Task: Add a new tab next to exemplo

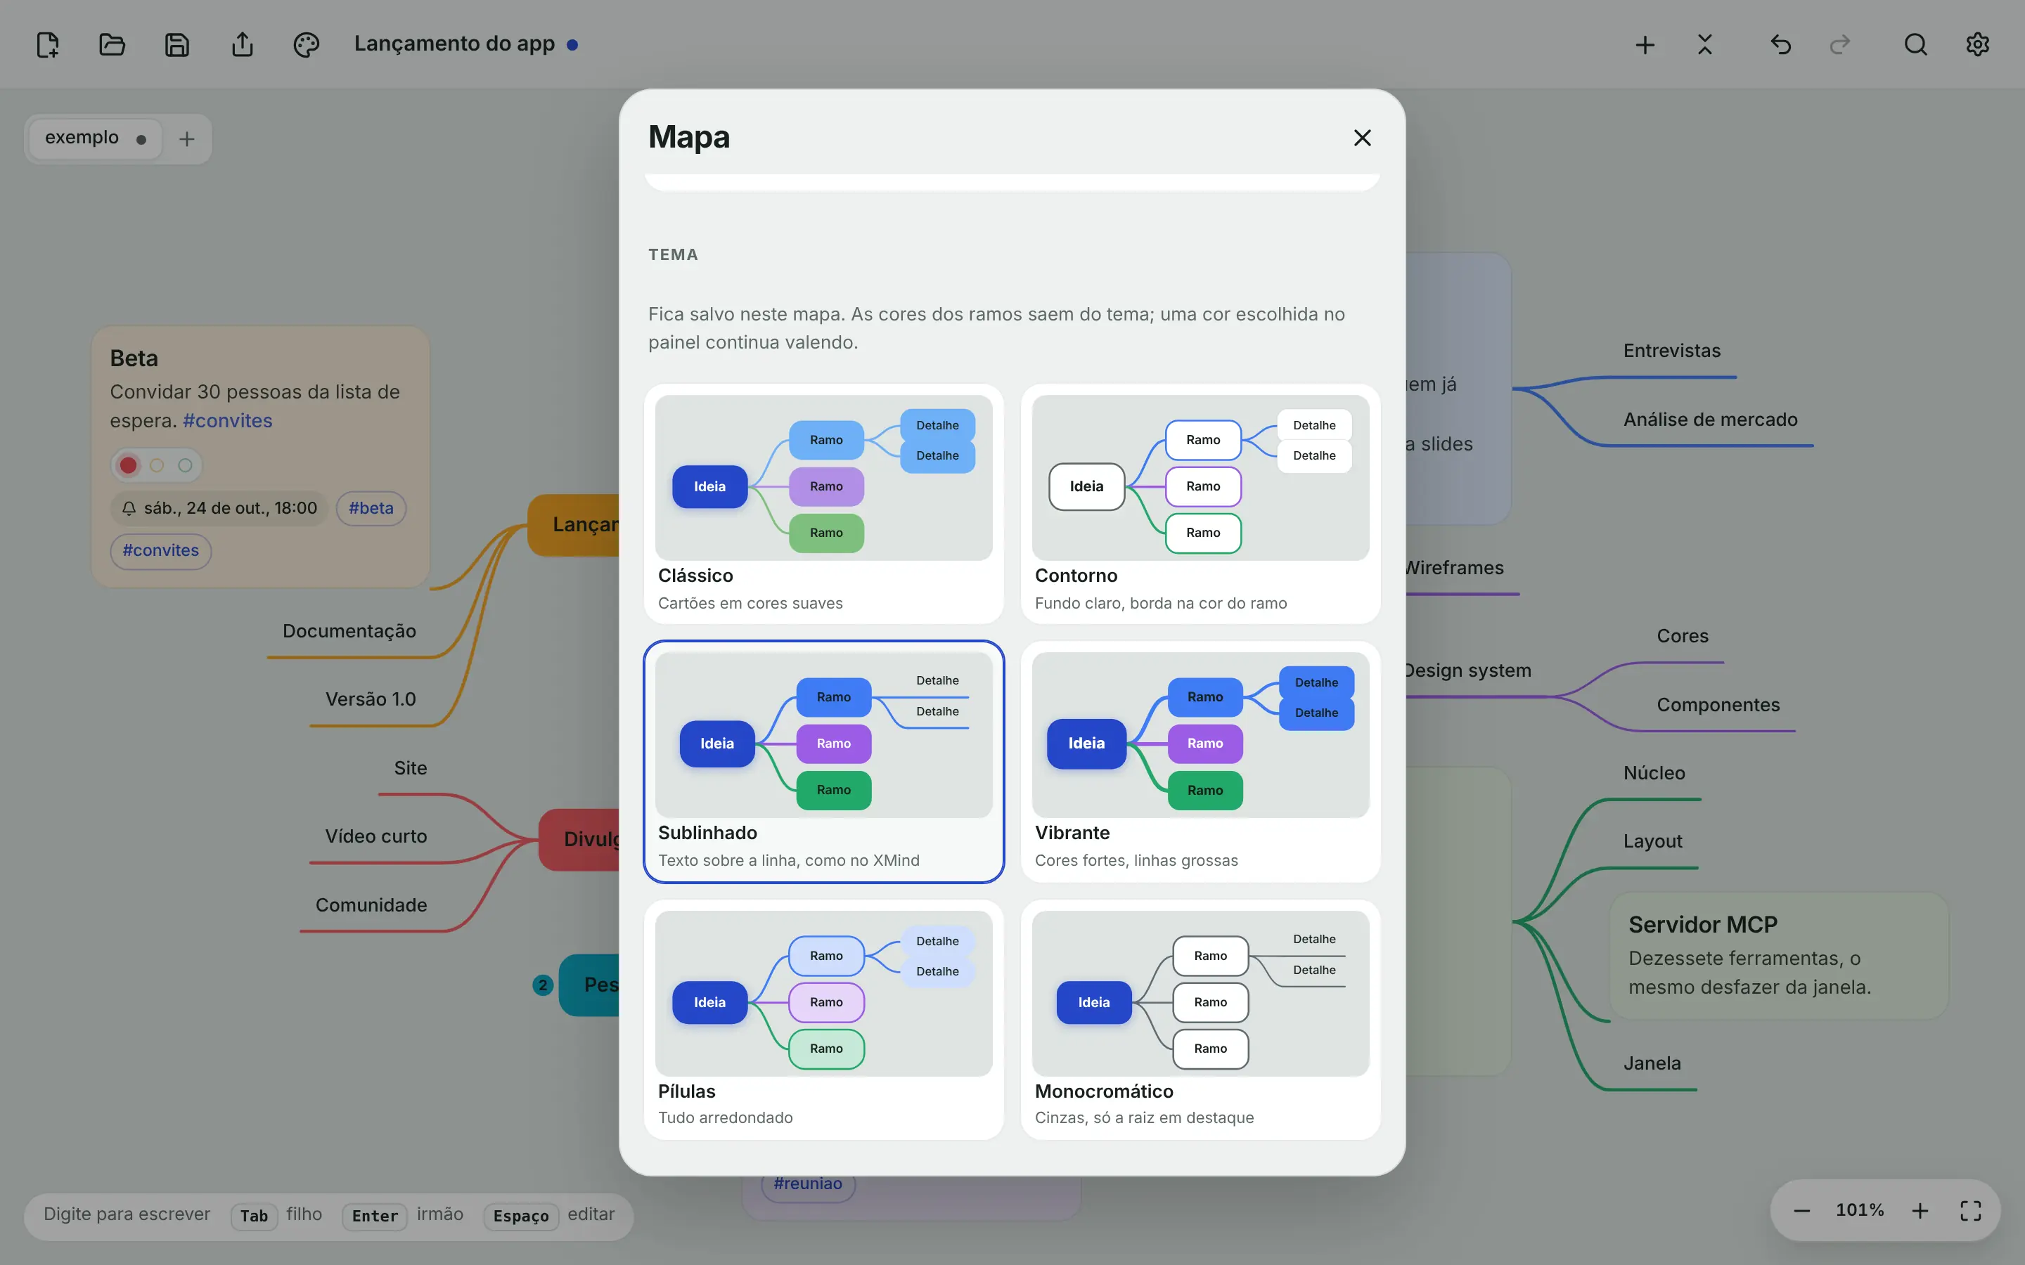Action: (186, 139)
